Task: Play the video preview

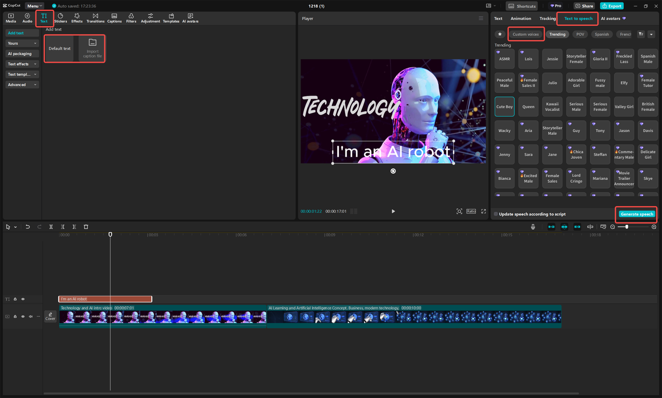Action: [x=393, y=211]
